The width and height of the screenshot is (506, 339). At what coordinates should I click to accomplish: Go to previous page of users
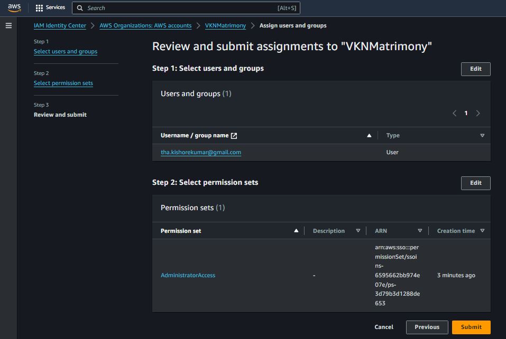click(454, 113)
